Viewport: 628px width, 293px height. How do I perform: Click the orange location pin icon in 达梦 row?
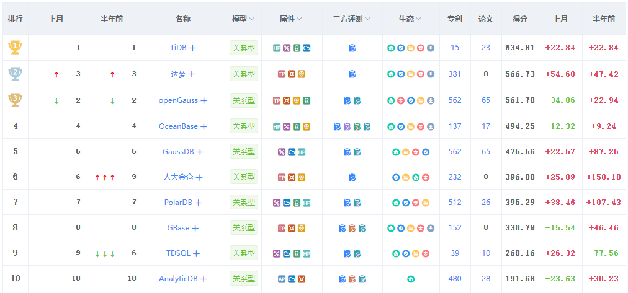pos(302,74)
